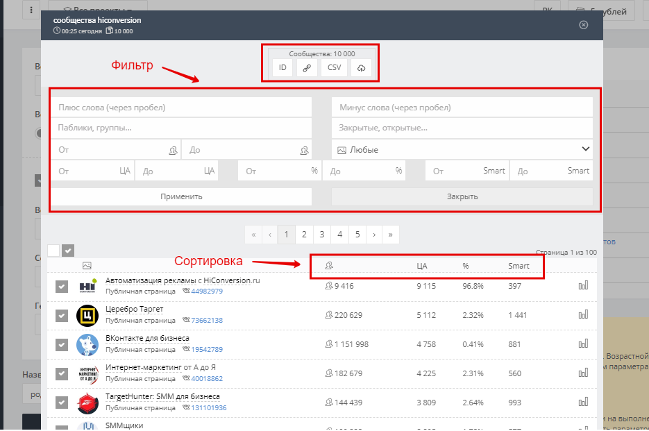Click the deselect all empty checkbox
The width and height of the screenshot is (649, 431).
(53, 251)
